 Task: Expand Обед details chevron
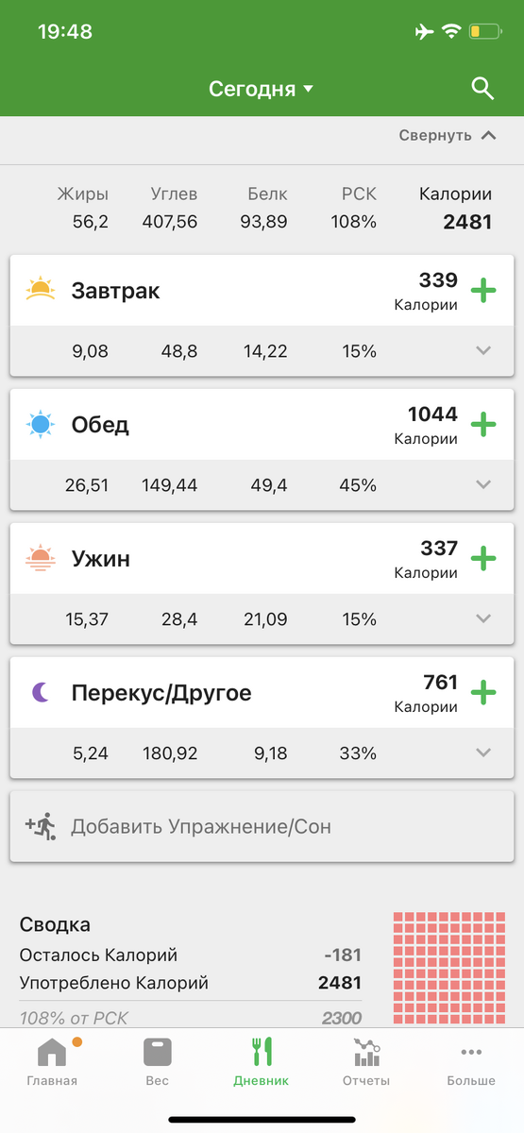coord(483,485)
